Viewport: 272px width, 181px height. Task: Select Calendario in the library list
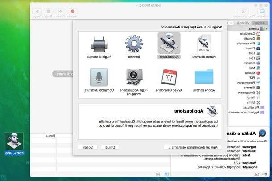(x=250, y=33)
